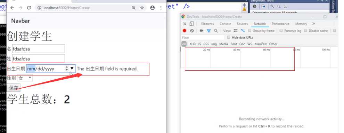The height and width of the screenshot is (133, 344).
Task: Filter requests by Doc
Action: 242,44
